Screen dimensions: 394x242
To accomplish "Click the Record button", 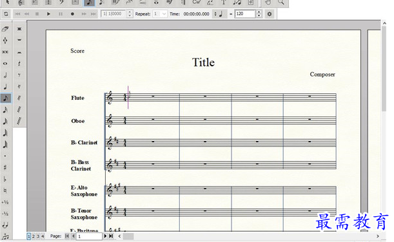I will point(72,14).
